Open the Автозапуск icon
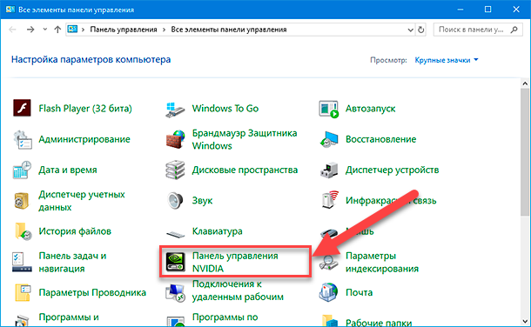 tap(328, 109)
